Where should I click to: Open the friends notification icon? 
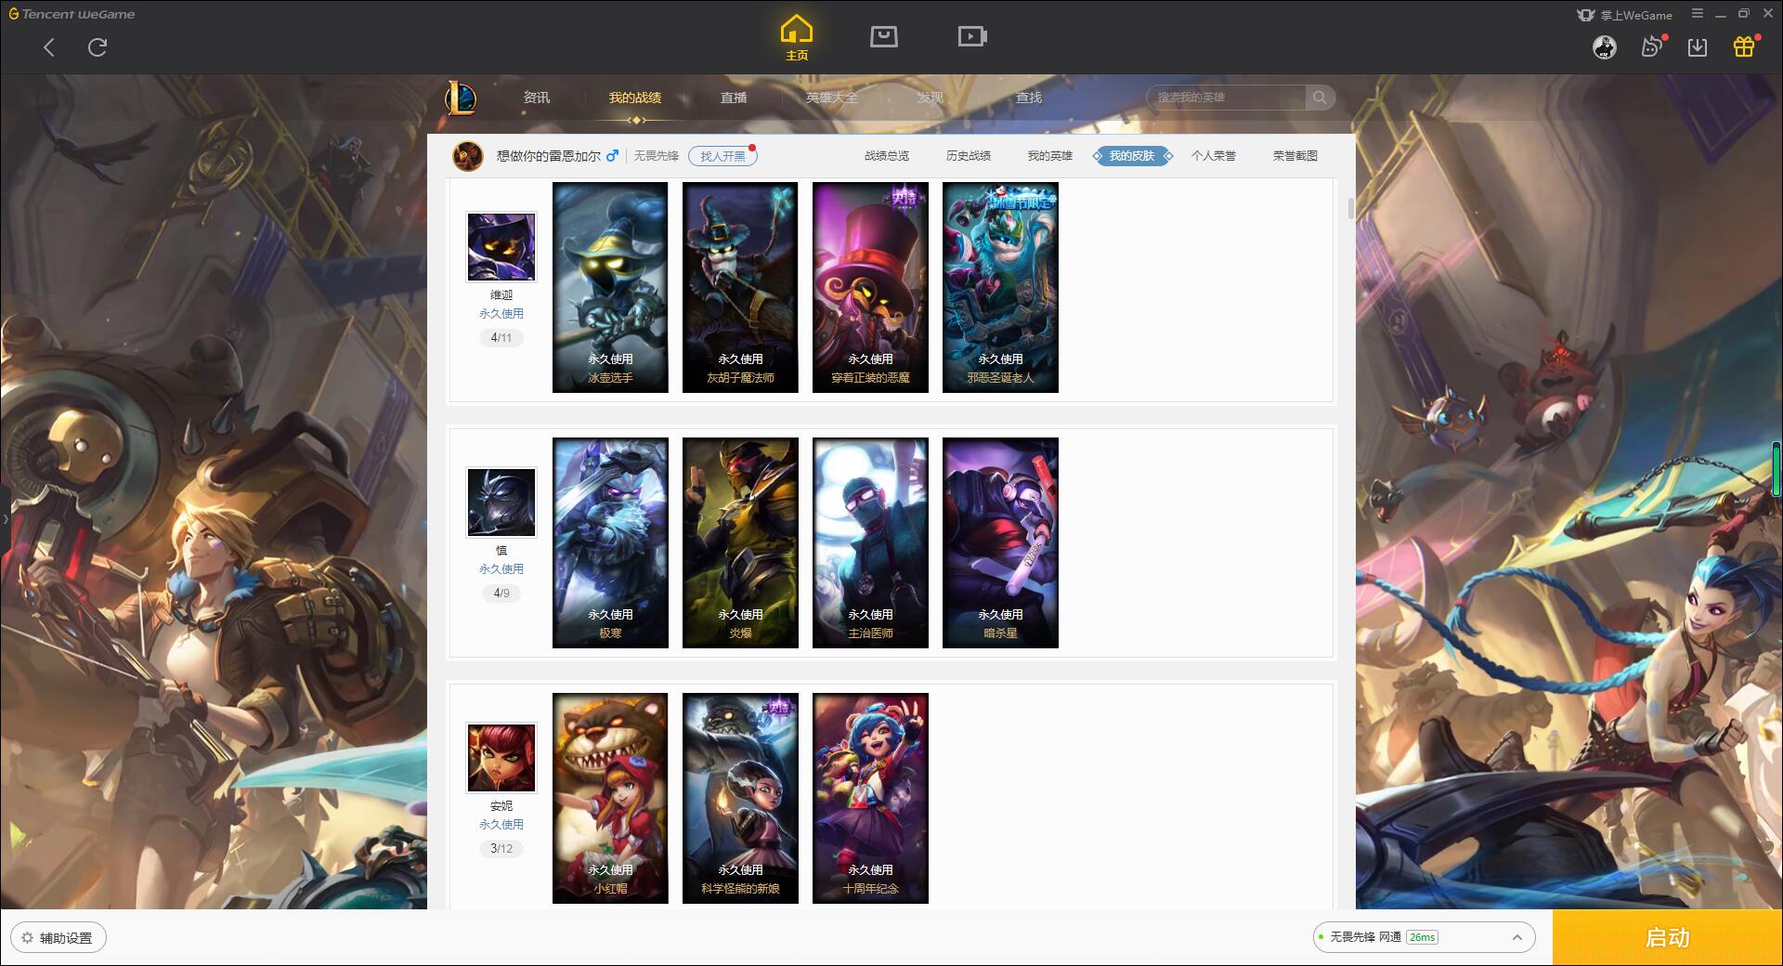[1652, 46]
